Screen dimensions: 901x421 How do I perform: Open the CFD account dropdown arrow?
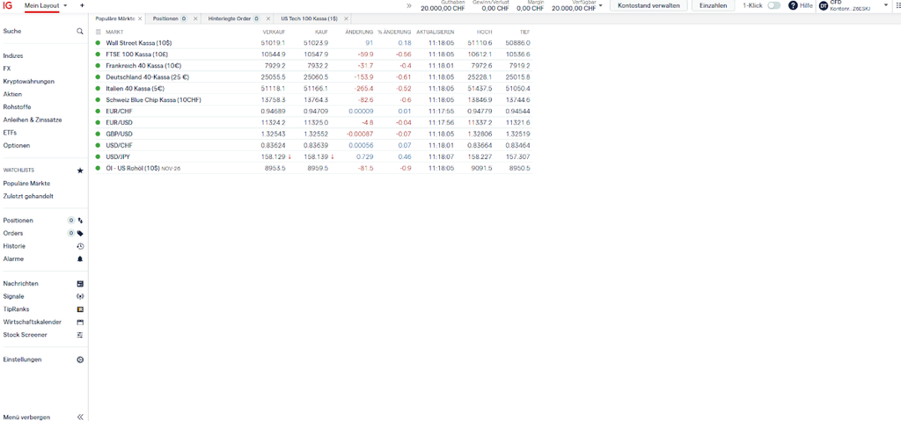click(x=885, y=5)
